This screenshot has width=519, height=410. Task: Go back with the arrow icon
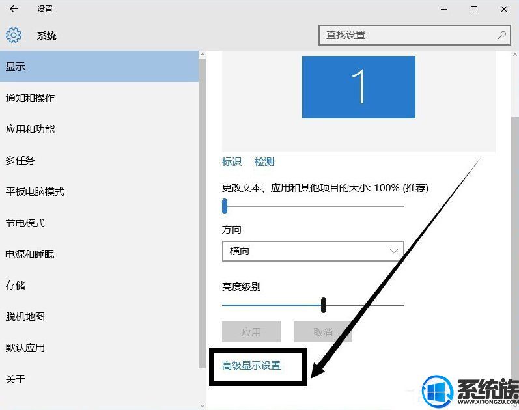[x=14, y=9]
